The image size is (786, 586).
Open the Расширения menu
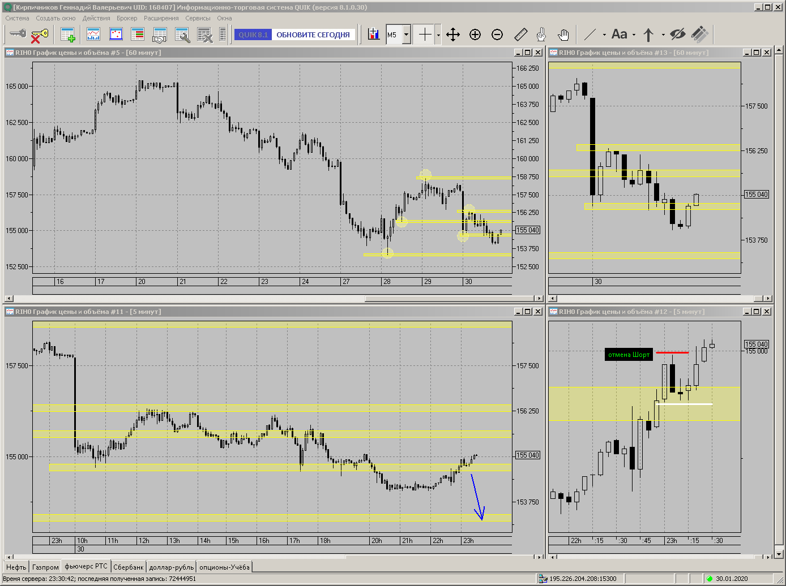click(x=161, y=18)
